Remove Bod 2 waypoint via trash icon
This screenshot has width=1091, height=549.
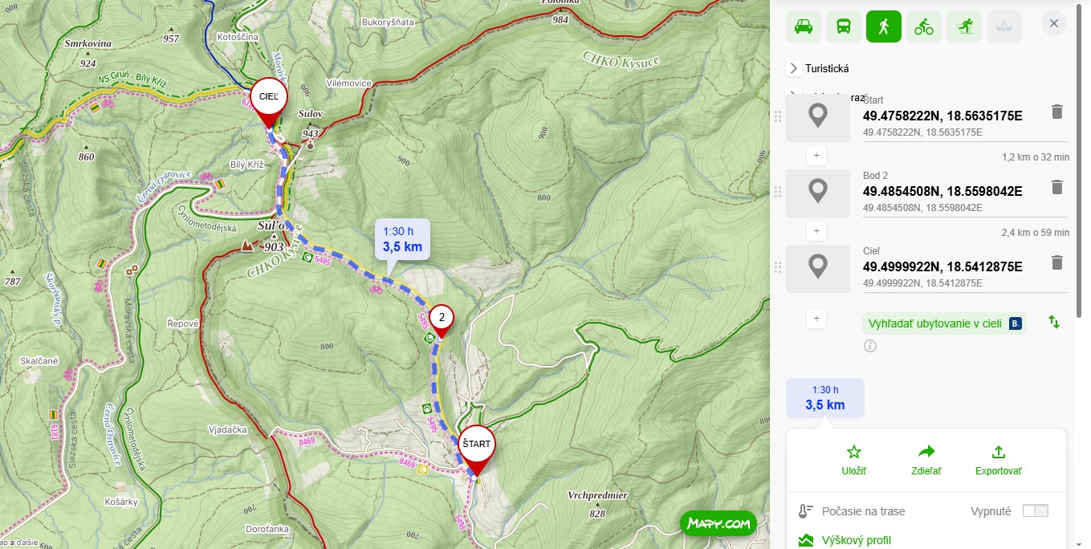[1057, 187]
